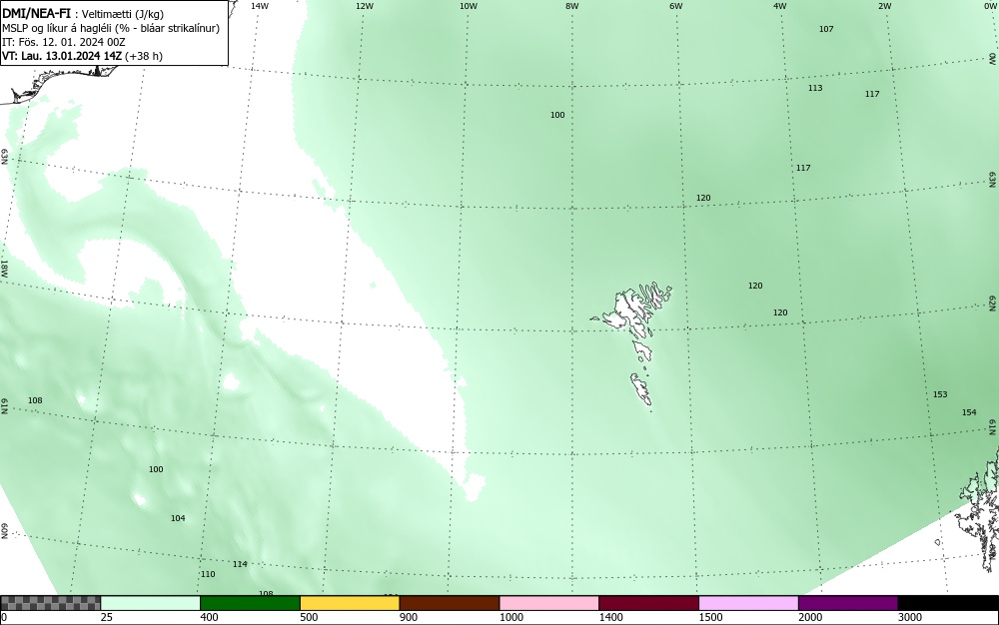Click the "12W" longitude label

(364, 6)
